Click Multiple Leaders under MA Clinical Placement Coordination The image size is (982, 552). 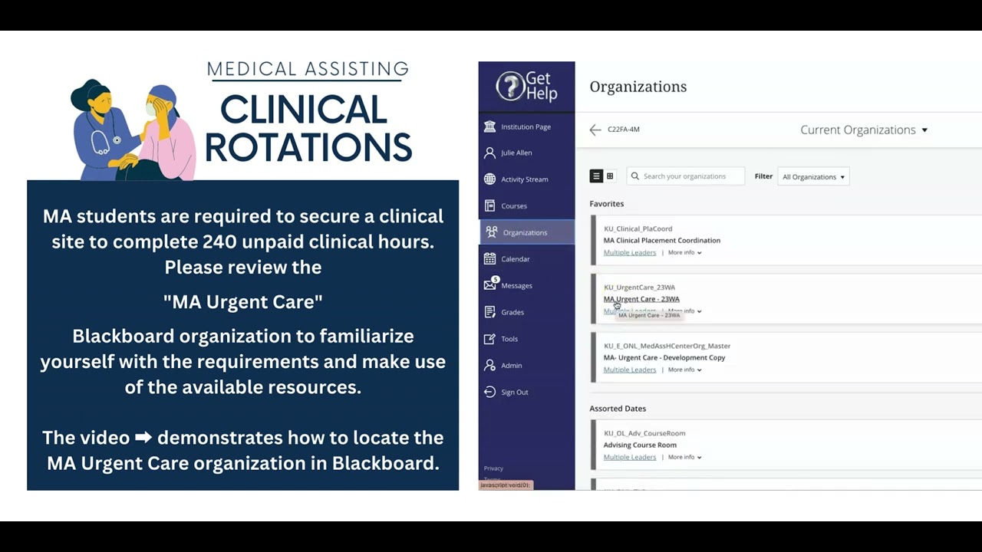(x=630, y=252)
